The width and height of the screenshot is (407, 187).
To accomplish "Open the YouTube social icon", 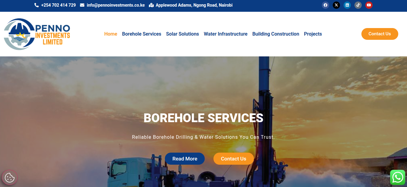I will (x=369, y=5).
